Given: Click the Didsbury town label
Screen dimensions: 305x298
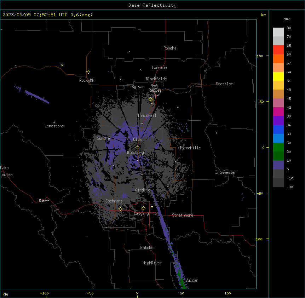Looking at the screenshot, I should click(x=136, y=153).
